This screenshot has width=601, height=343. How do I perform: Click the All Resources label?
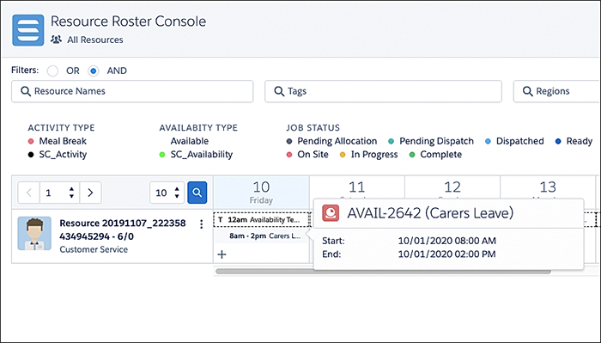pyautogui.click(x=95, y=40)
